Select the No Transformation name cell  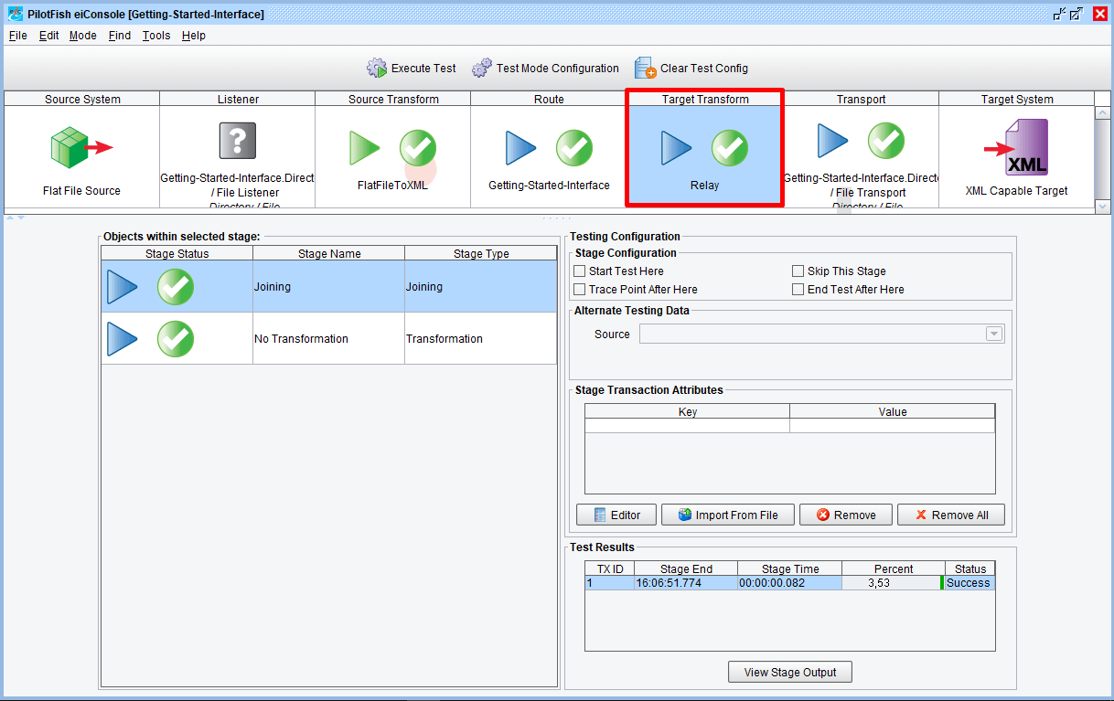pyautogui.click(x=329, y=339)
